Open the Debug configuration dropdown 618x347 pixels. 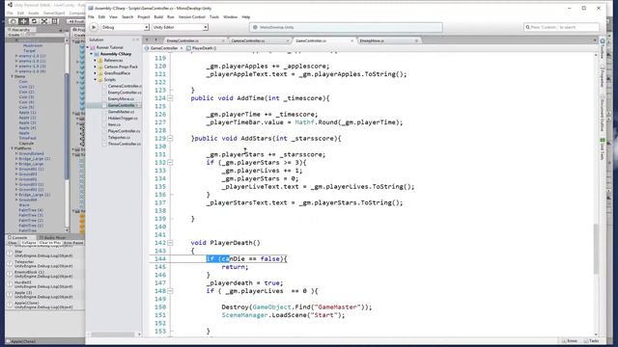[125, 27]
